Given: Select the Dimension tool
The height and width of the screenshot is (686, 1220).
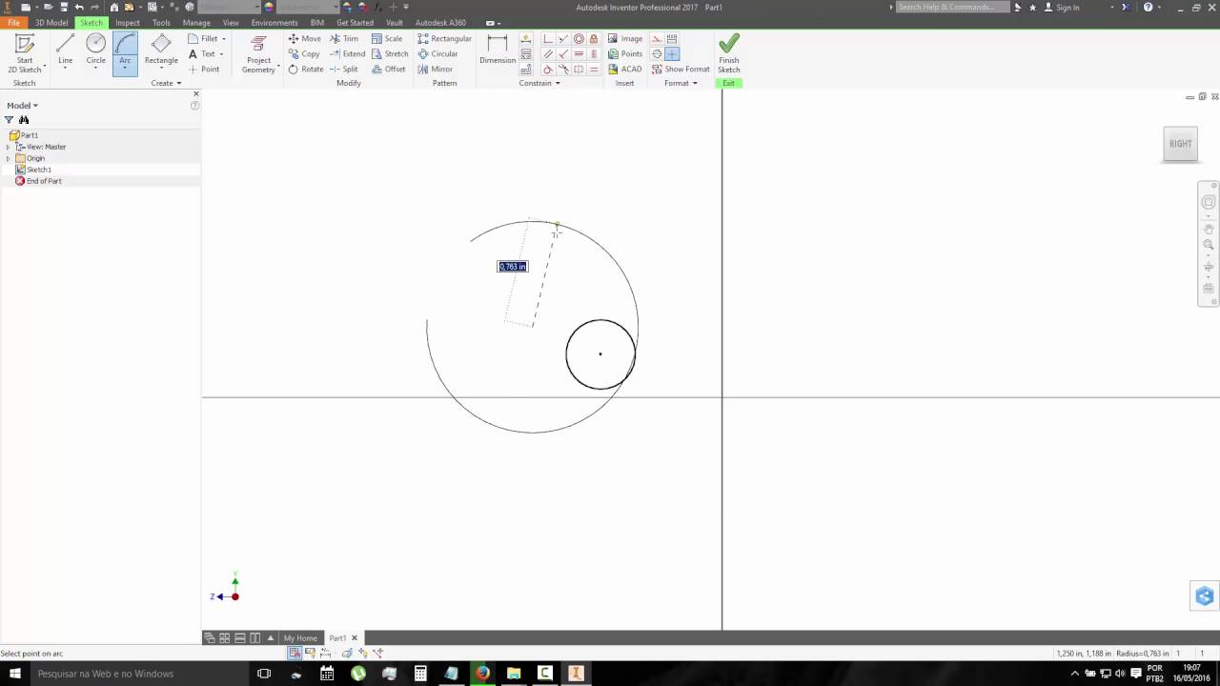Looking at the screenshot, I should coord(498,50).
